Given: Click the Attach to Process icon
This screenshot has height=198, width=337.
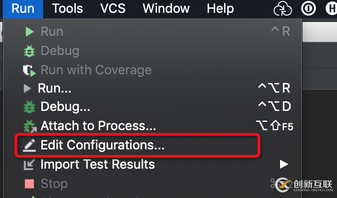Looking at the screenshot, I should pos(29,126).
